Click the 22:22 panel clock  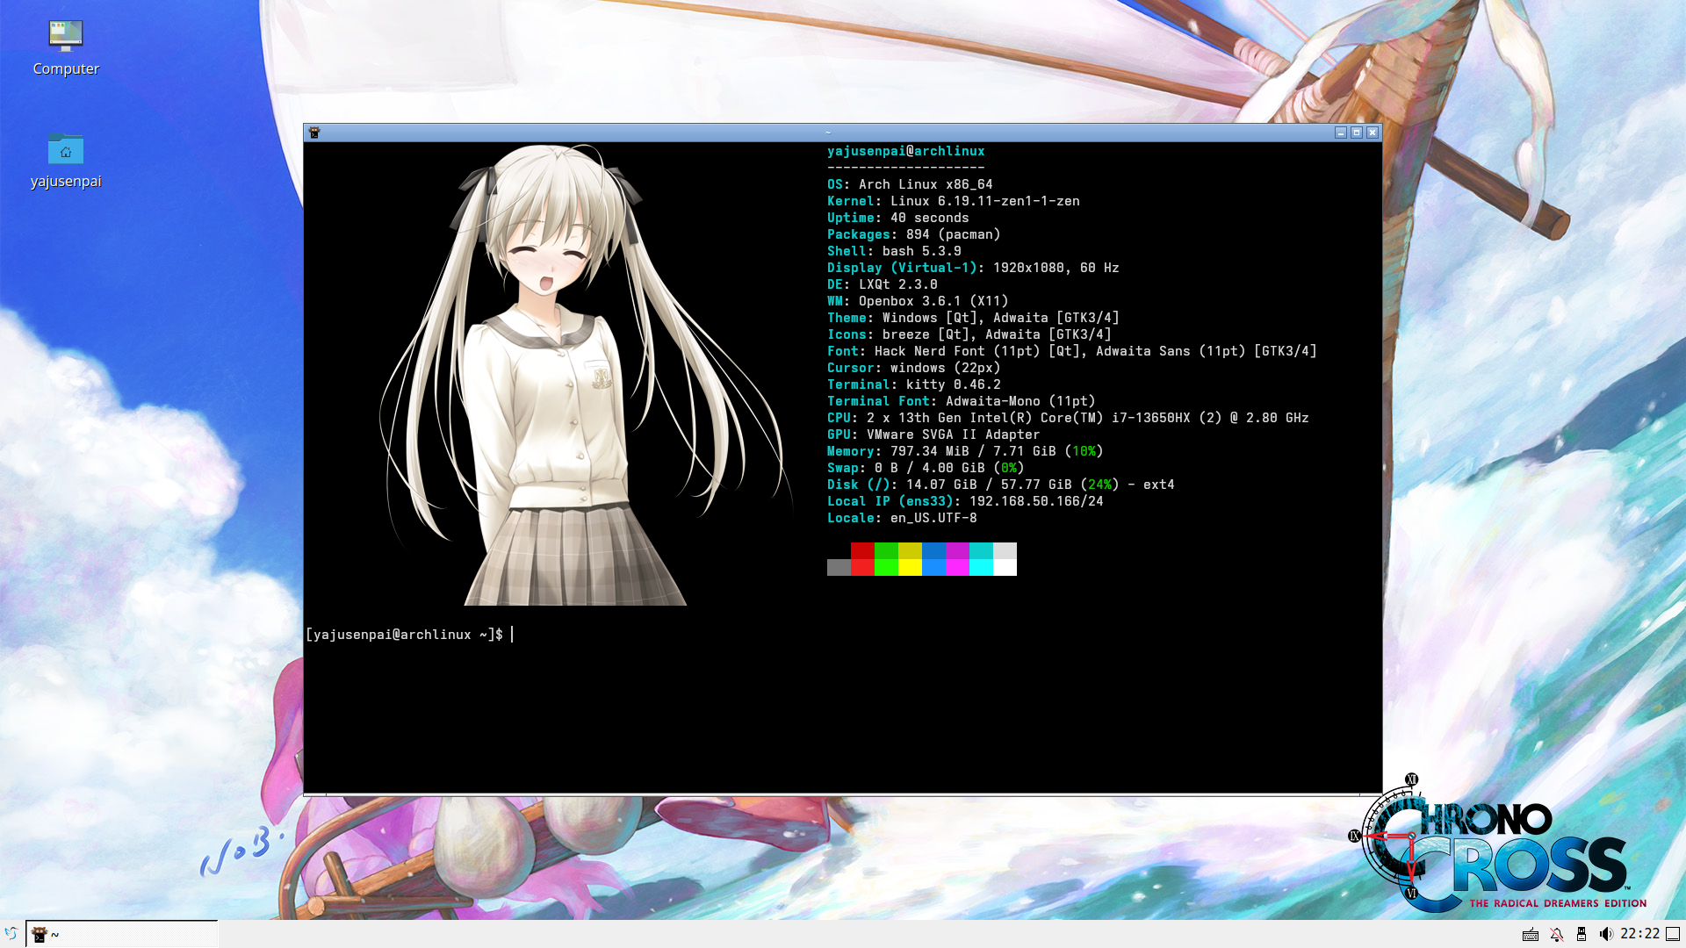pos(1639,934)
